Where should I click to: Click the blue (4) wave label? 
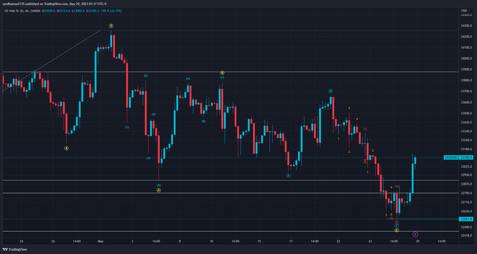coord(154,114)
